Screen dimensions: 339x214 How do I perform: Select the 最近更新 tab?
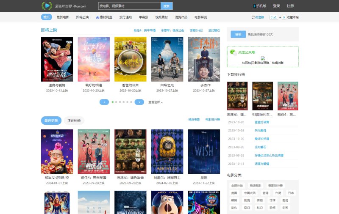51,121
